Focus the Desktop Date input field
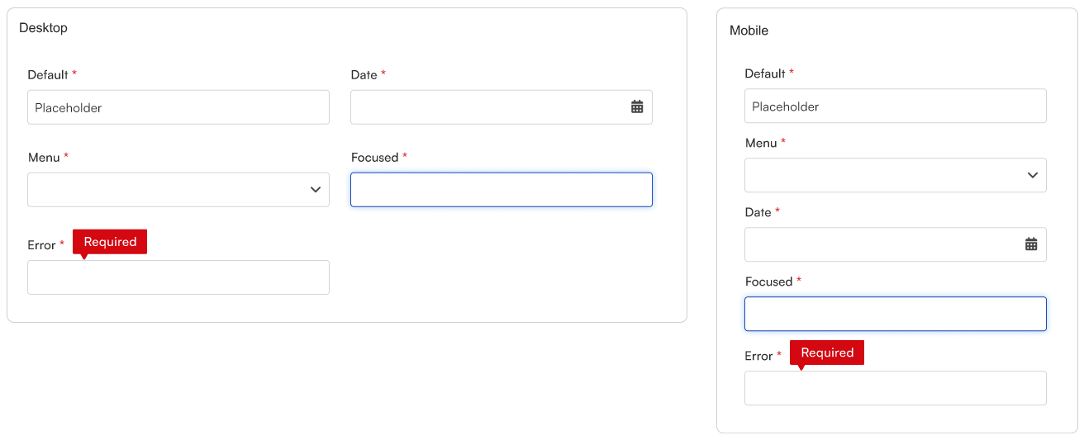1084x440 pixels. coord(502,107)
